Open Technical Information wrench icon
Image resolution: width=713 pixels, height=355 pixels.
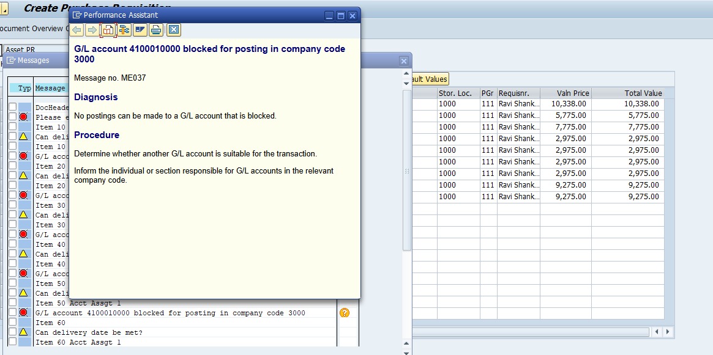click(x=124, y=30)
